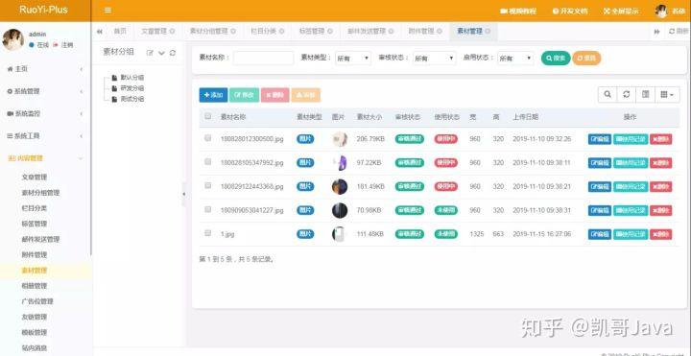Screen dimensions: 691x356
Task: Click the RuoYi-Plus logo title
Action: (x=43, y=10)
